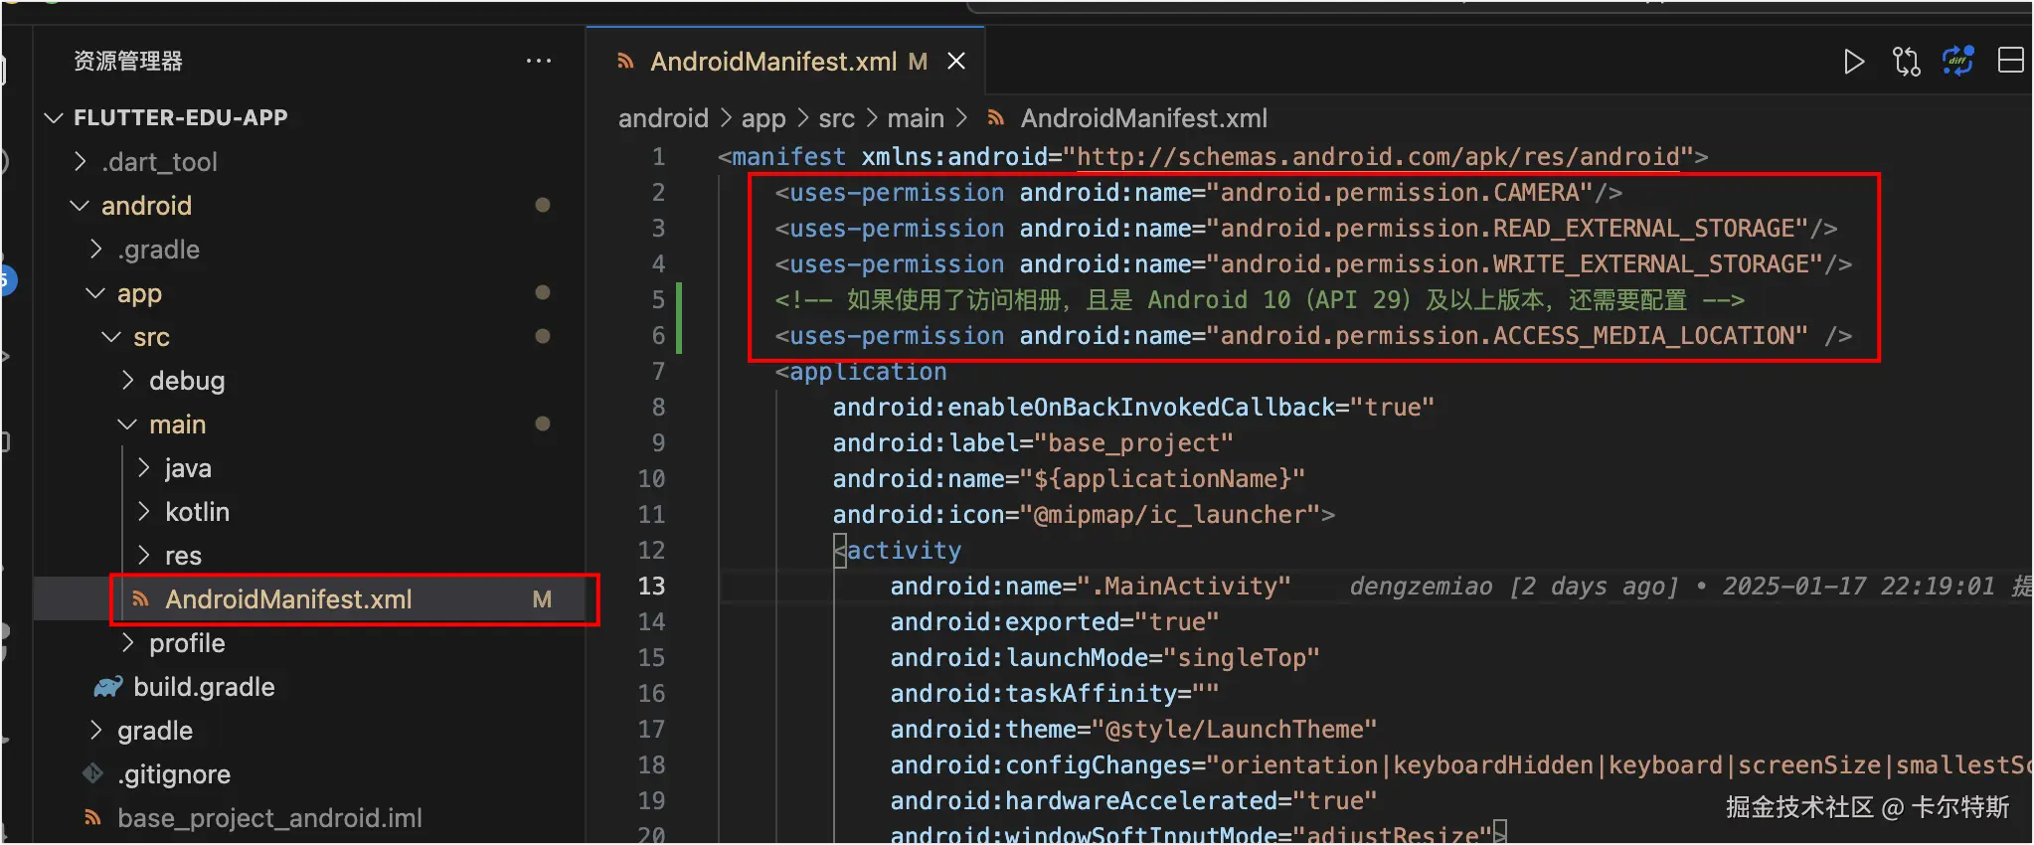Click 'AndroidManifest.xml' in the breadcrumb
Image resolution: width=2034 pixels, height=845 pixels.
(1143, 118)
